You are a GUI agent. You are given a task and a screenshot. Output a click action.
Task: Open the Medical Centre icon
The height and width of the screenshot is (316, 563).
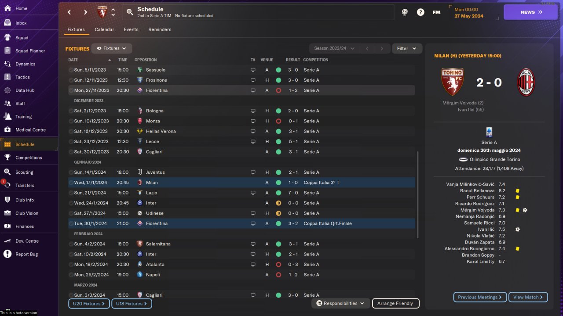(x=7, y=130)
